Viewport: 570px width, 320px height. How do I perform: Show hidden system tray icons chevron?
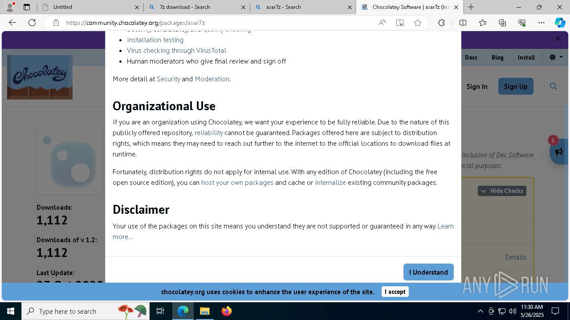480,311
